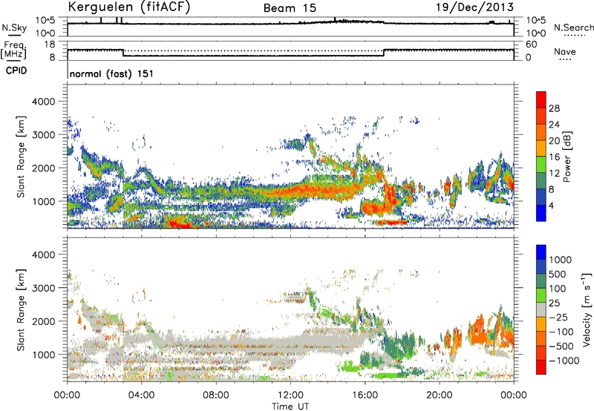594x411 pixels.
Task: Click the date '19/Dec/2013'
Action: click(x=474, y=7)
